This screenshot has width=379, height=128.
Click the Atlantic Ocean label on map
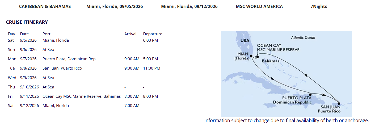pyautogui.click(x=303, y=38)
